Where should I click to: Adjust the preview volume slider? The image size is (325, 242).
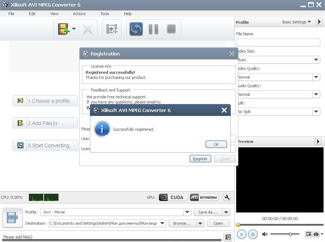(x=285, y=234)
